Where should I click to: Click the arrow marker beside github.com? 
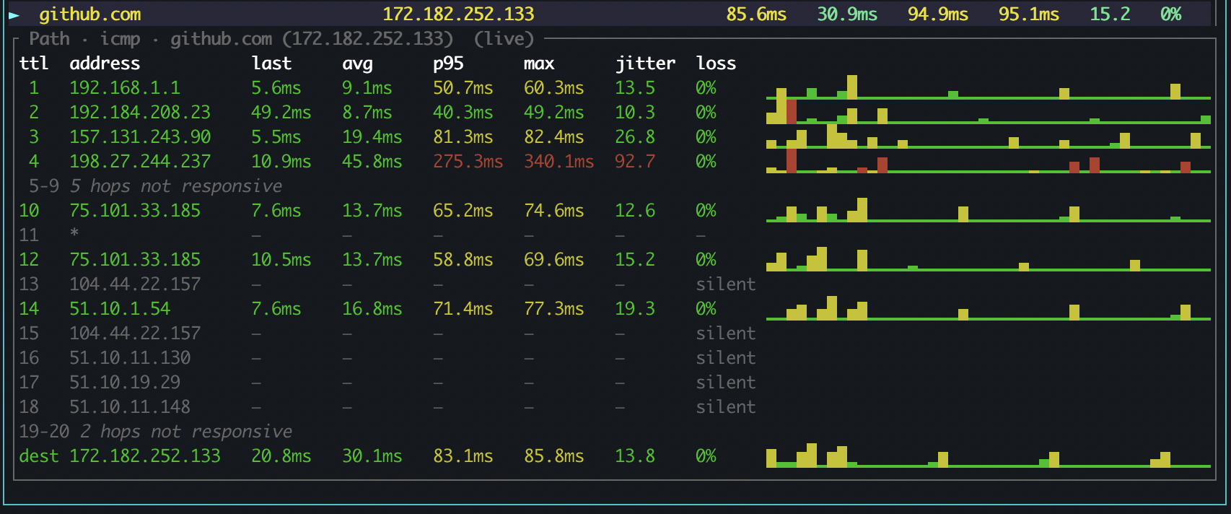(x=14, y=14)
